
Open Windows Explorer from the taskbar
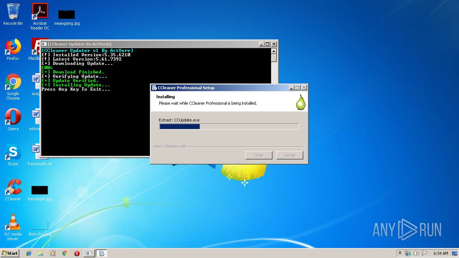point(41,253)
